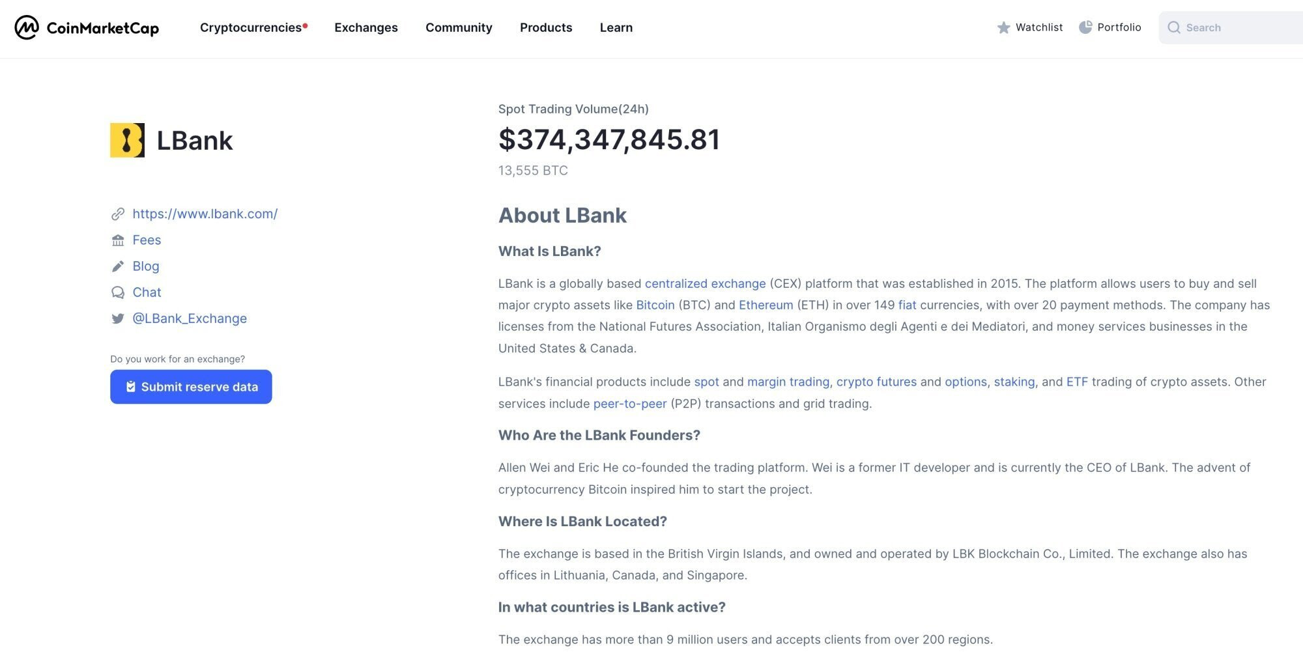This screenshot has width=1303, height=663.
Task: Open Portfolio via pie chart icon
Action: [x=1085, y=27]
